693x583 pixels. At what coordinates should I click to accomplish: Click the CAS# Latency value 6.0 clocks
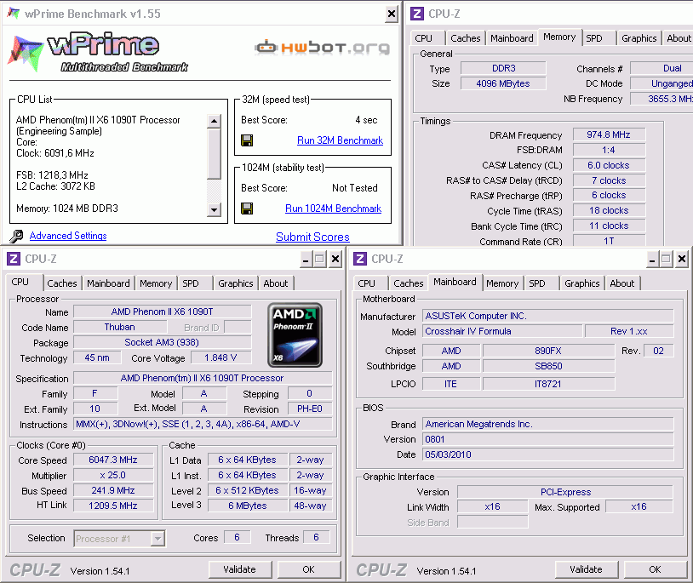click(x=609, y=165)
